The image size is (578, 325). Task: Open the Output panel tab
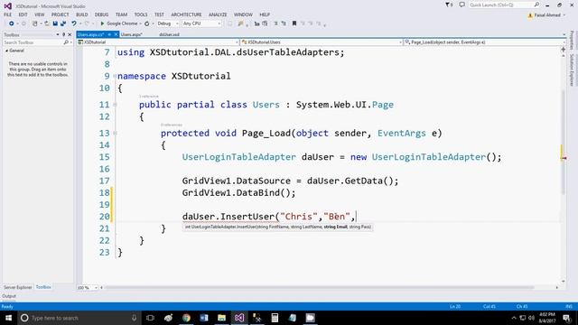click(9, 296)
